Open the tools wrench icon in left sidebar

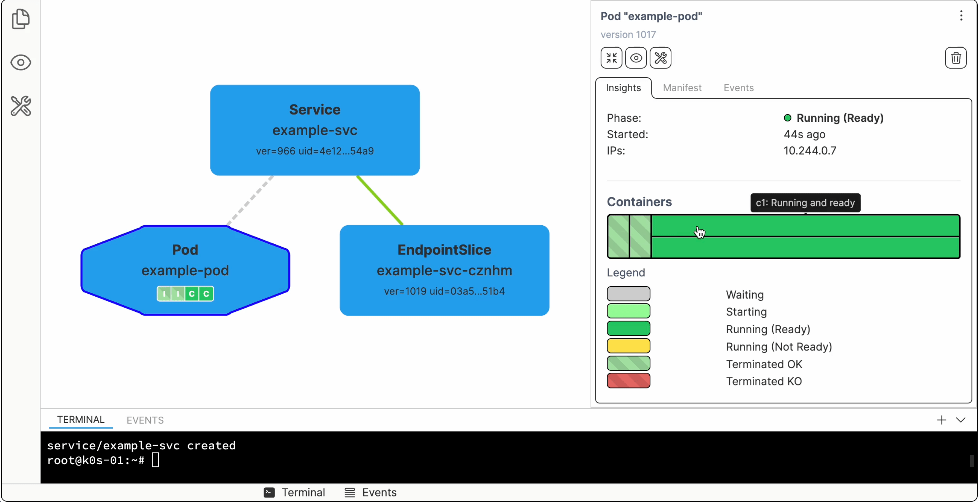click(x=21, y=106)
